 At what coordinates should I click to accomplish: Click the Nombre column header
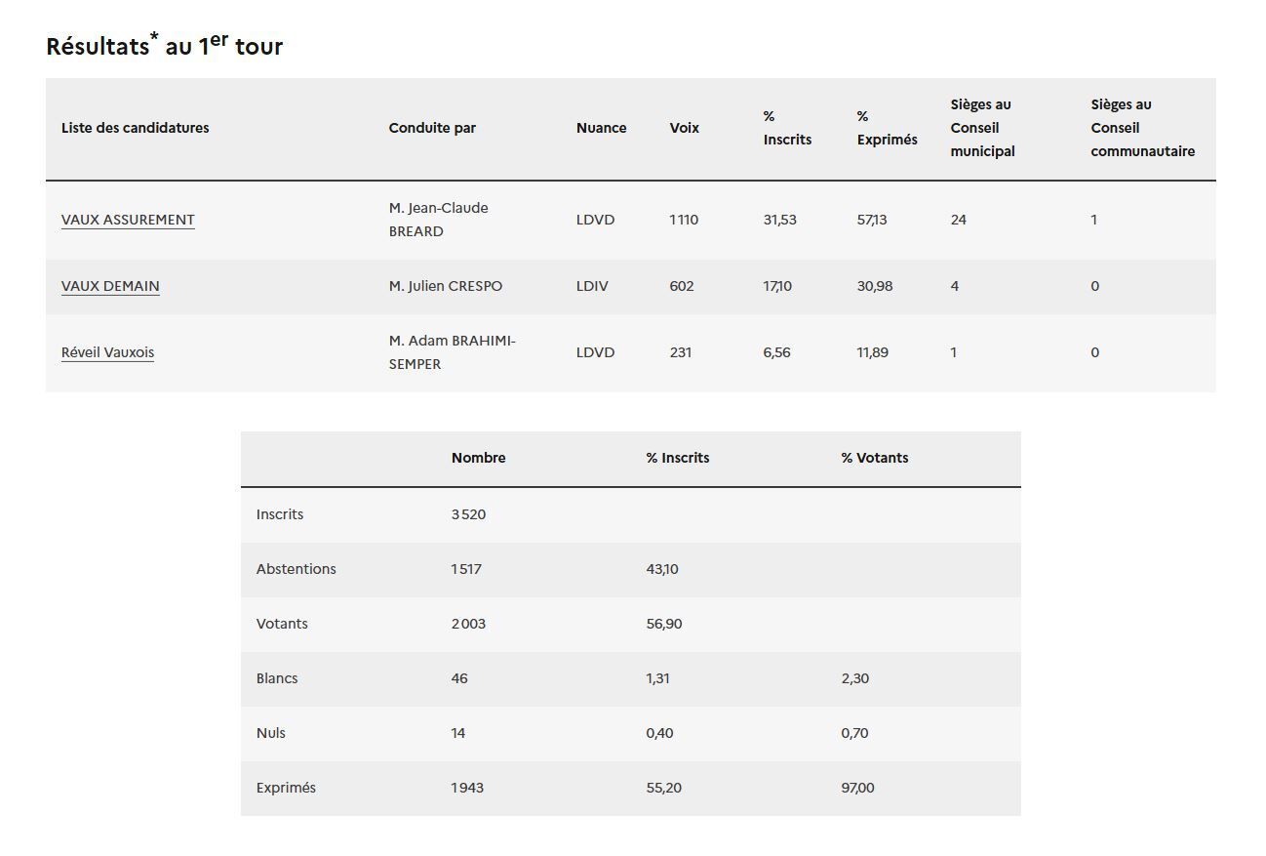[x=478, y=458]
